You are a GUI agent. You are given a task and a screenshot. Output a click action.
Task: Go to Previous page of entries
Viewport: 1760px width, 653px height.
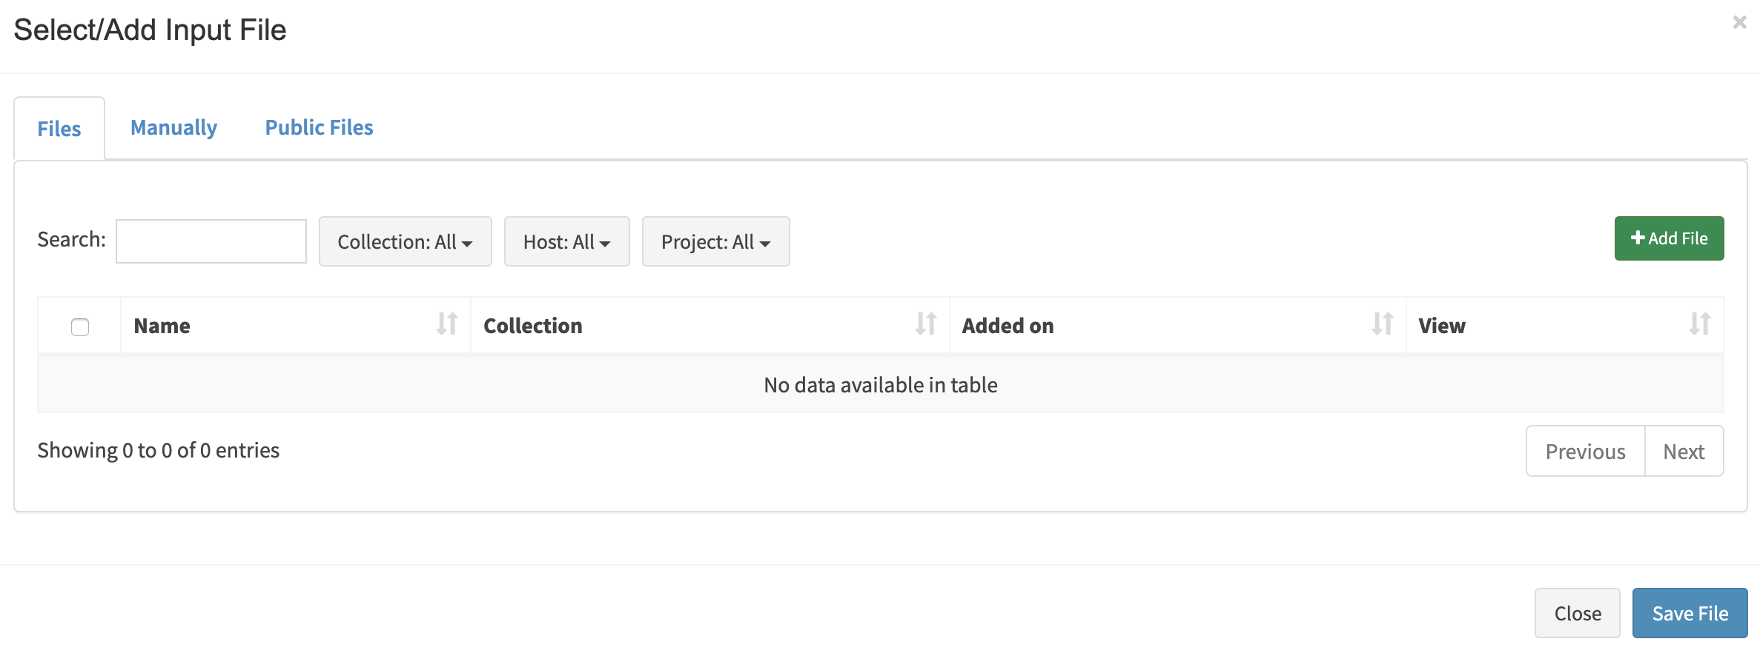pos(1585,451)
